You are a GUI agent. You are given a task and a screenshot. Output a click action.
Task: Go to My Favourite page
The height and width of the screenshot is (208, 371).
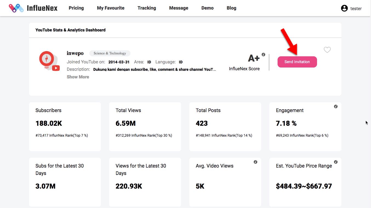coord(111,8)
